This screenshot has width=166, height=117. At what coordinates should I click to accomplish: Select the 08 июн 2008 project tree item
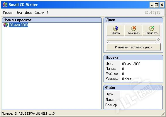(18, 25)
